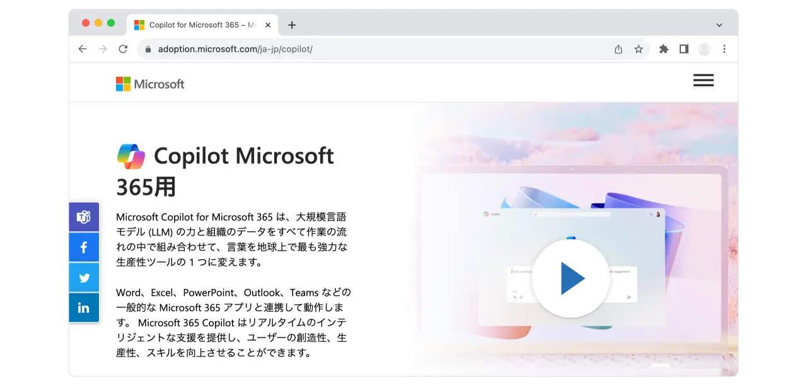
Task: Click the yellow minimize window button
Action: [x=98, y=23]
